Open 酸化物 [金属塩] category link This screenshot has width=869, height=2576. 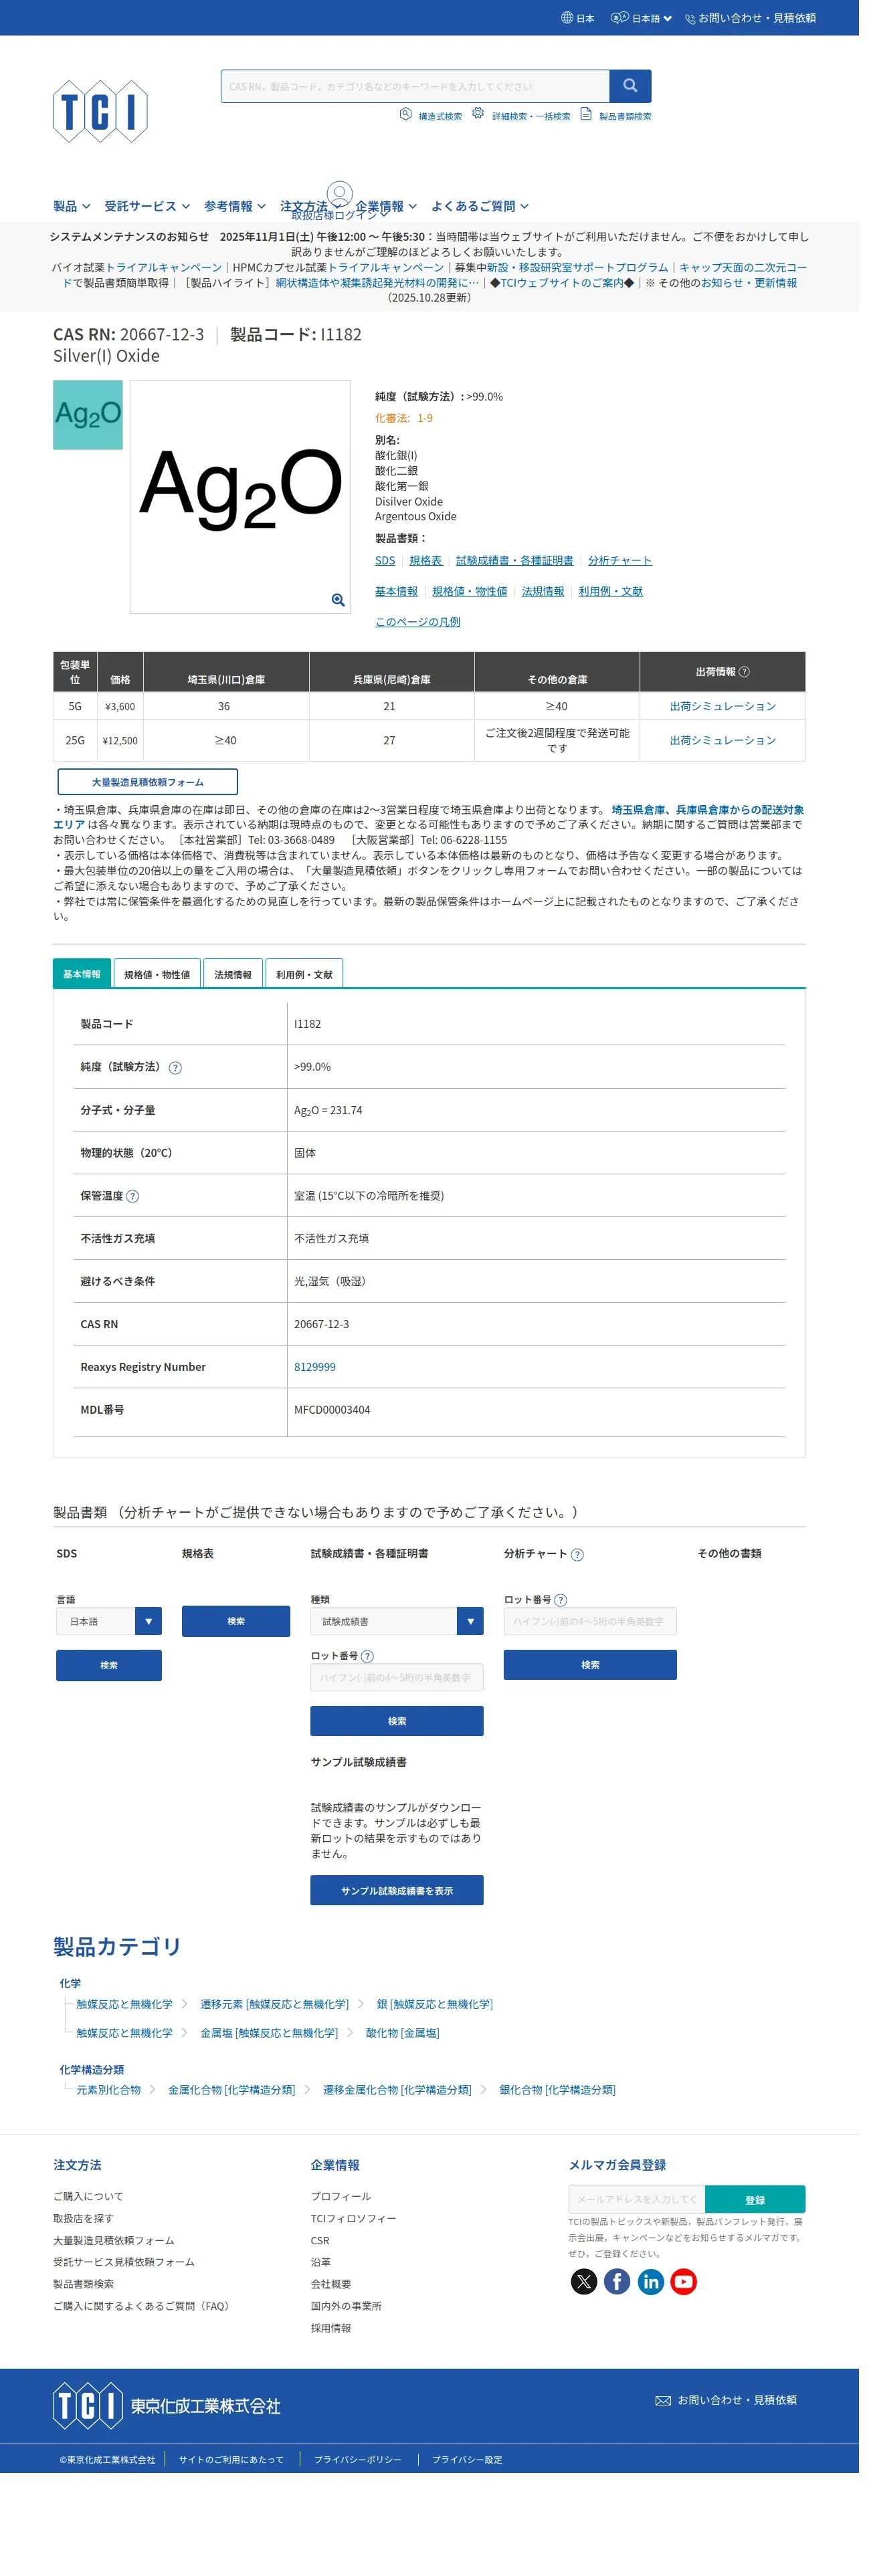coord(403,2033)
